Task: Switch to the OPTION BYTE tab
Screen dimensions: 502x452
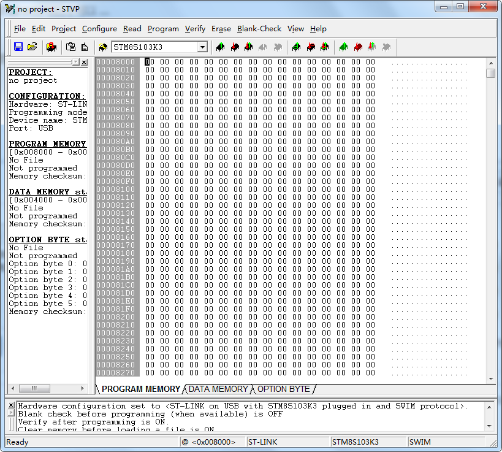Action: click(x=284, y=389)
